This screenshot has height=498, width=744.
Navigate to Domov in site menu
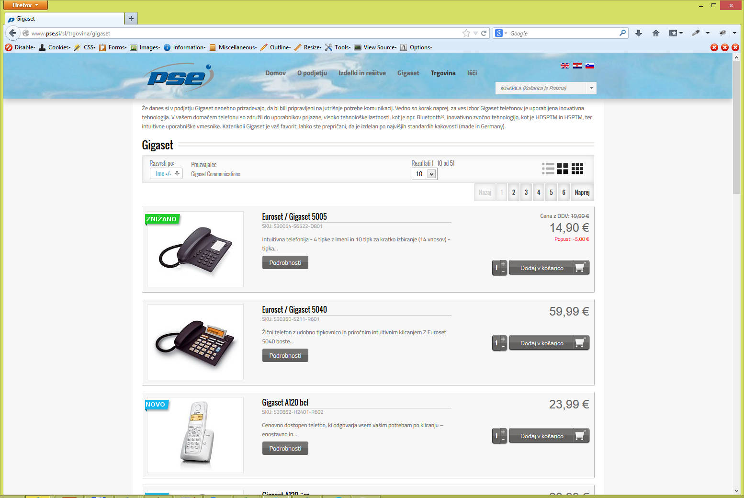276,73
